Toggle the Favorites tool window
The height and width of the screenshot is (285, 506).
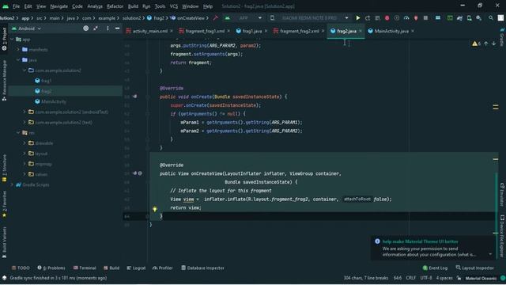pyautogui.click(x=4, y=203)
